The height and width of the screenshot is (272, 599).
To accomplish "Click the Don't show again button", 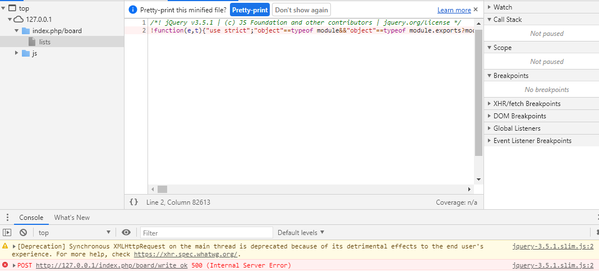I will (x=302, y=10).
